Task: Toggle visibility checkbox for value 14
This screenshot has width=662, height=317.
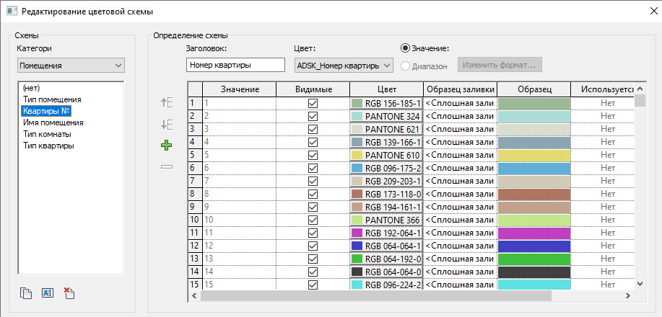Action: [313, 272]
